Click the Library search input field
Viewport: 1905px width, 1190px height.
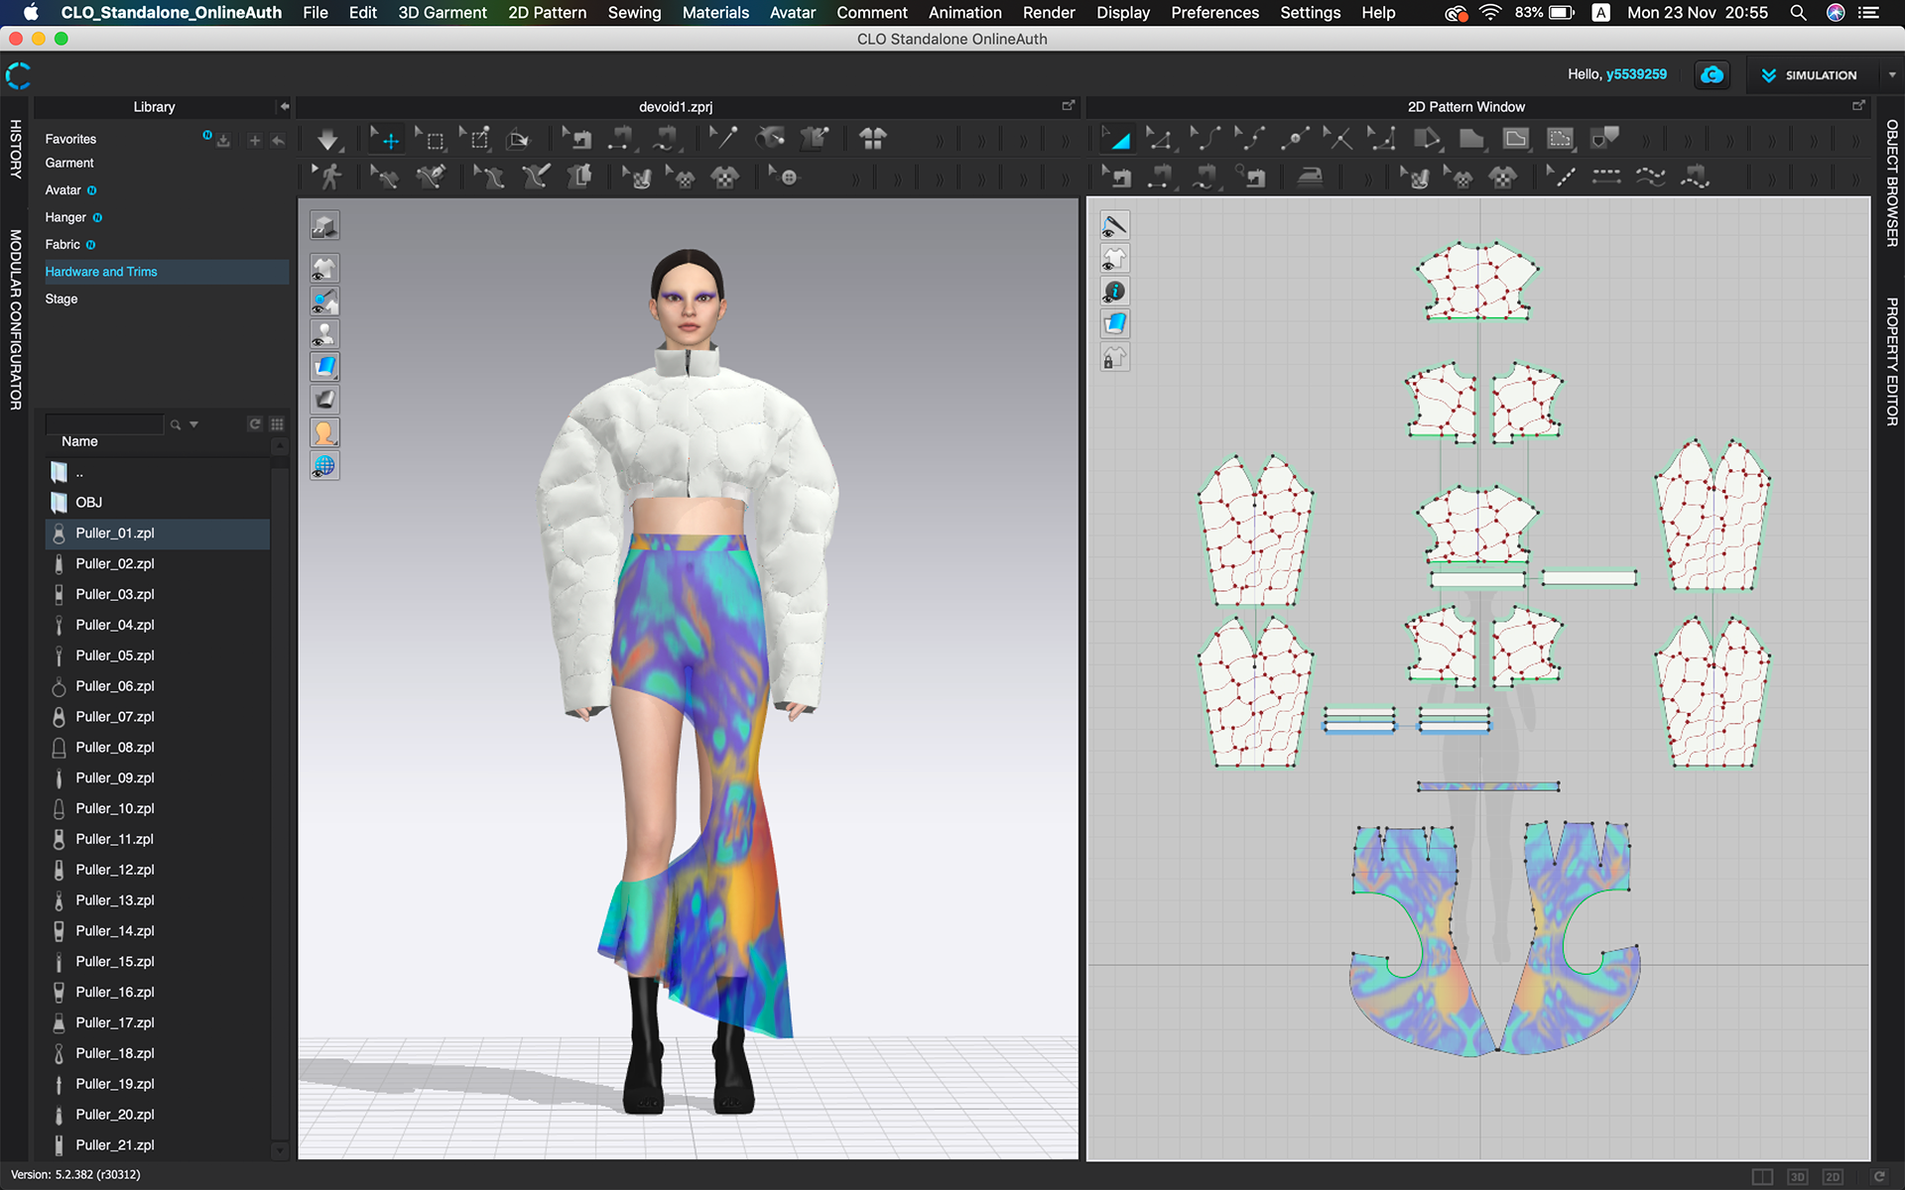point(104,424)
